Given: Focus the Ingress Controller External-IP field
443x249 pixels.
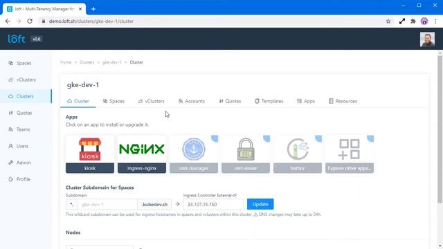Looking at the screenshot, I should point(213,204).
